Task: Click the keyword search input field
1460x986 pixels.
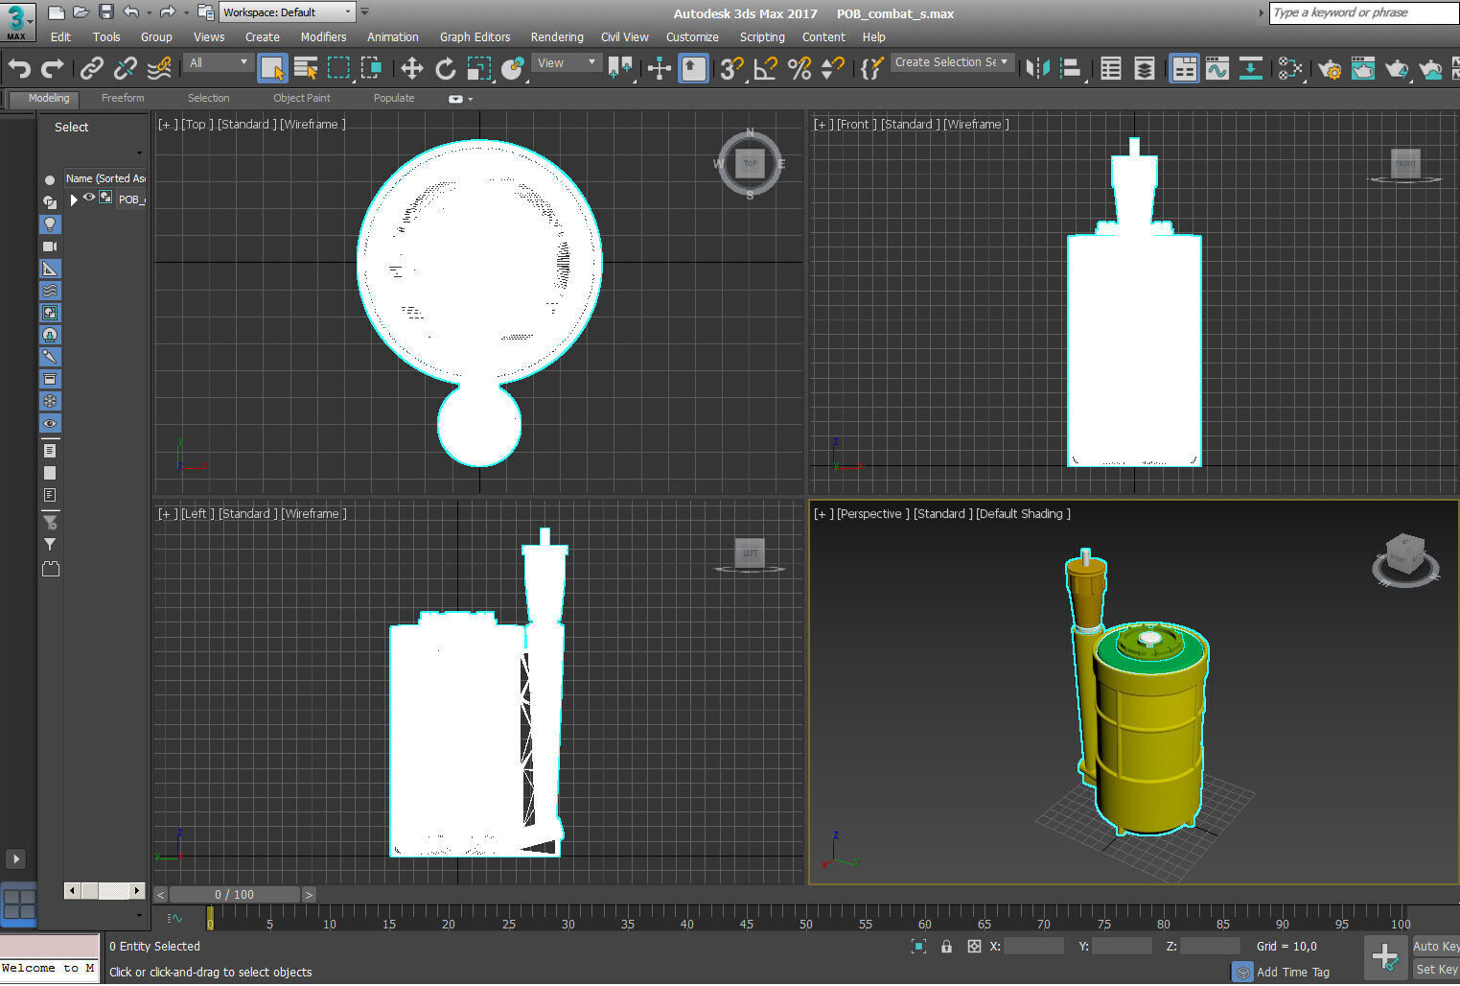Action: click(x=1363, y=12)
